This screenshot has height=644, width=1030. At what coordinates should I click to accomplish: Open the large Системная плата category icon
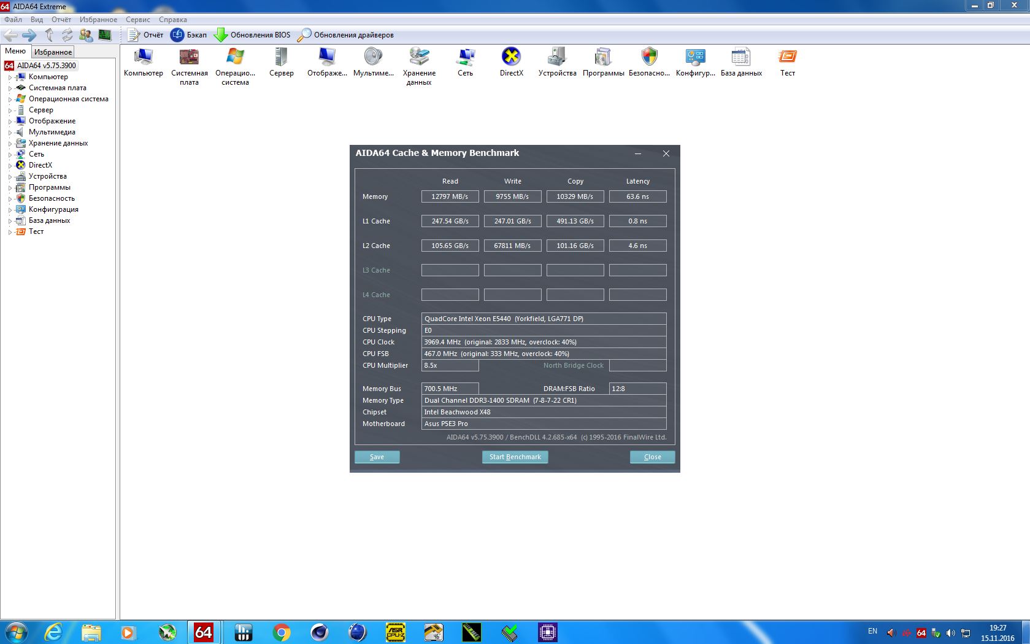189,66
